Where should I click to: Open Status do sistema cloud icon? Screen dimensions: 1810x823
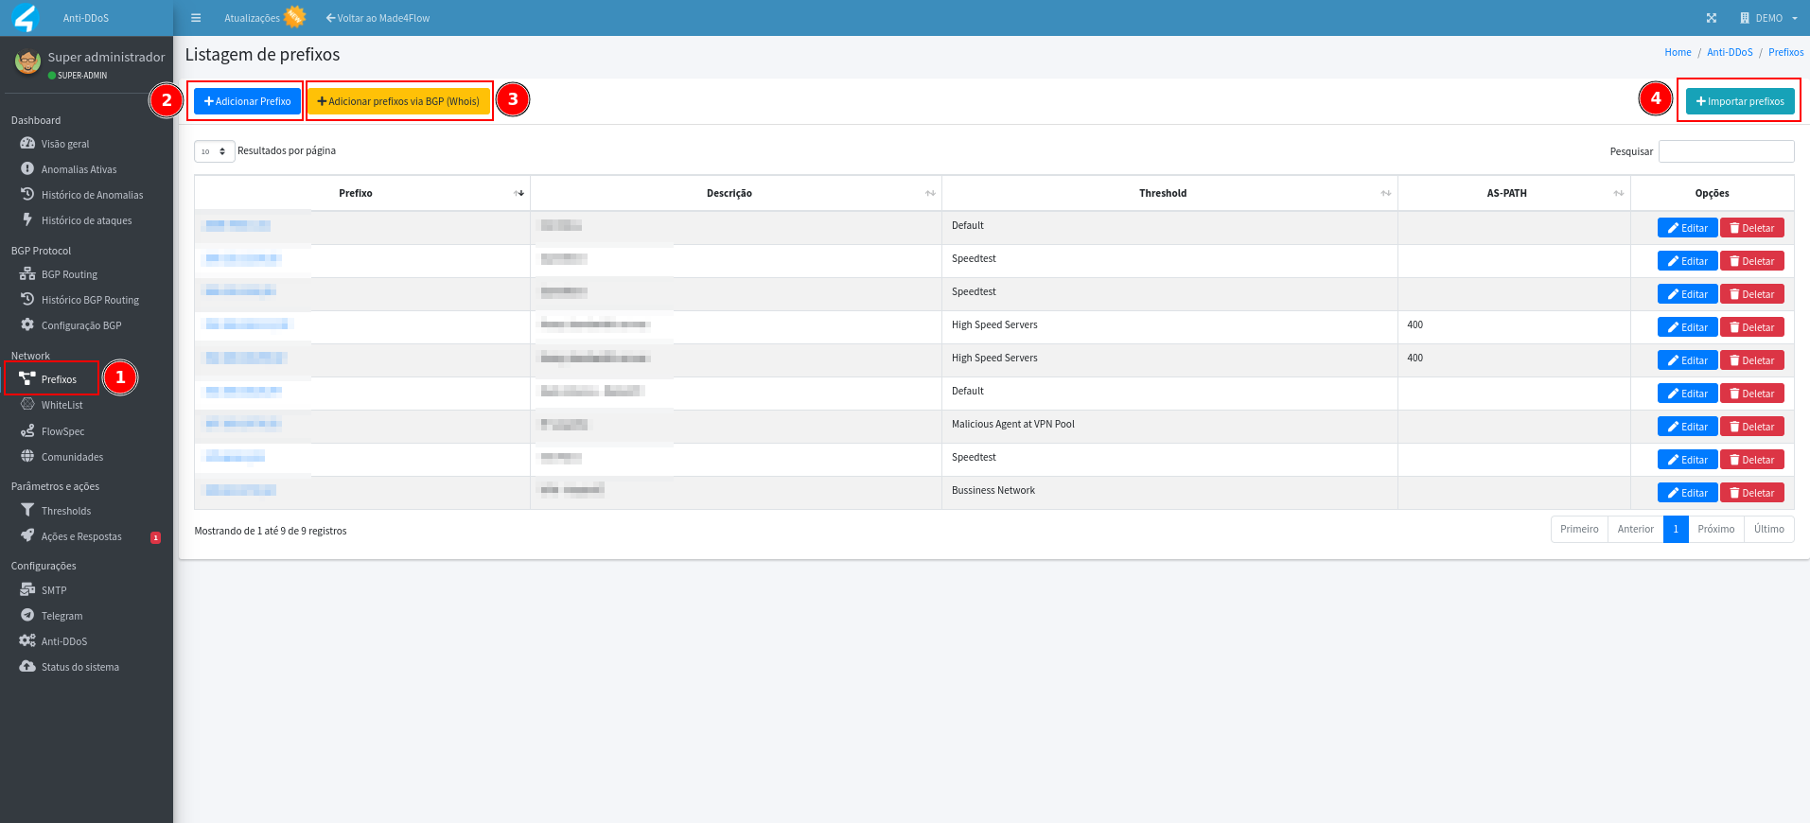[27, 667]
